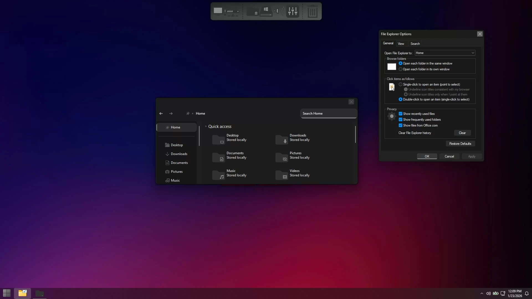Switch to the Search tab
This screenshot has width=532, height=299.
click(x=415, y=44)
